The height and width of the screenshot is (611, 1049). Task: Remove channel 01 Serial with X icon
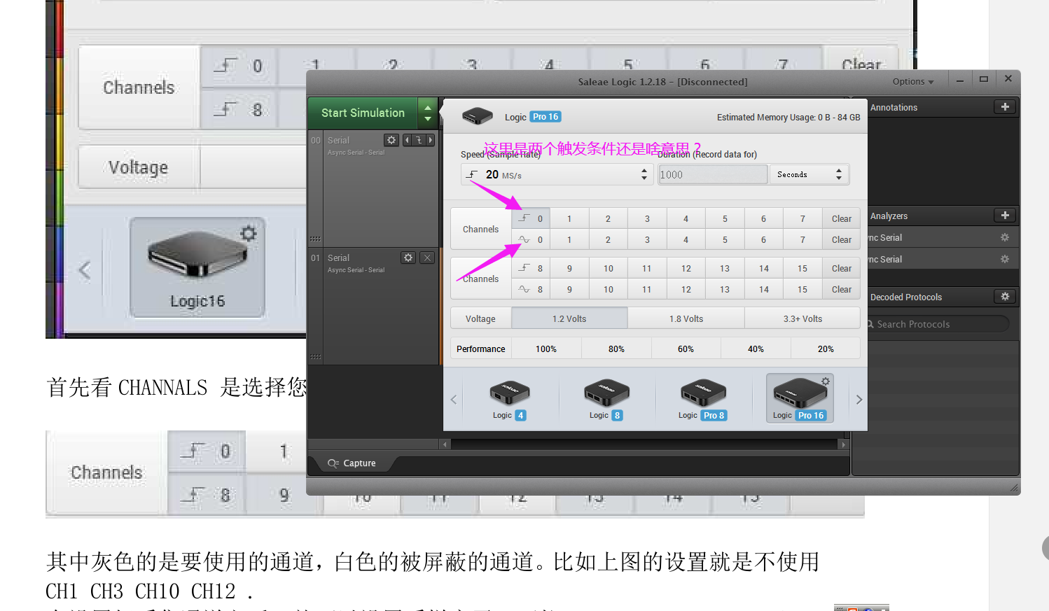point(427,258)
